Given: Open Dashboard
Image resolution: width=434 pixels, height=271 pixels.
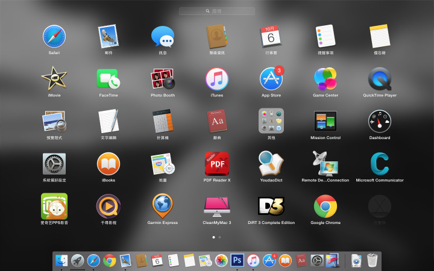Looking at the screenshot, I should (x=380, y=121).
